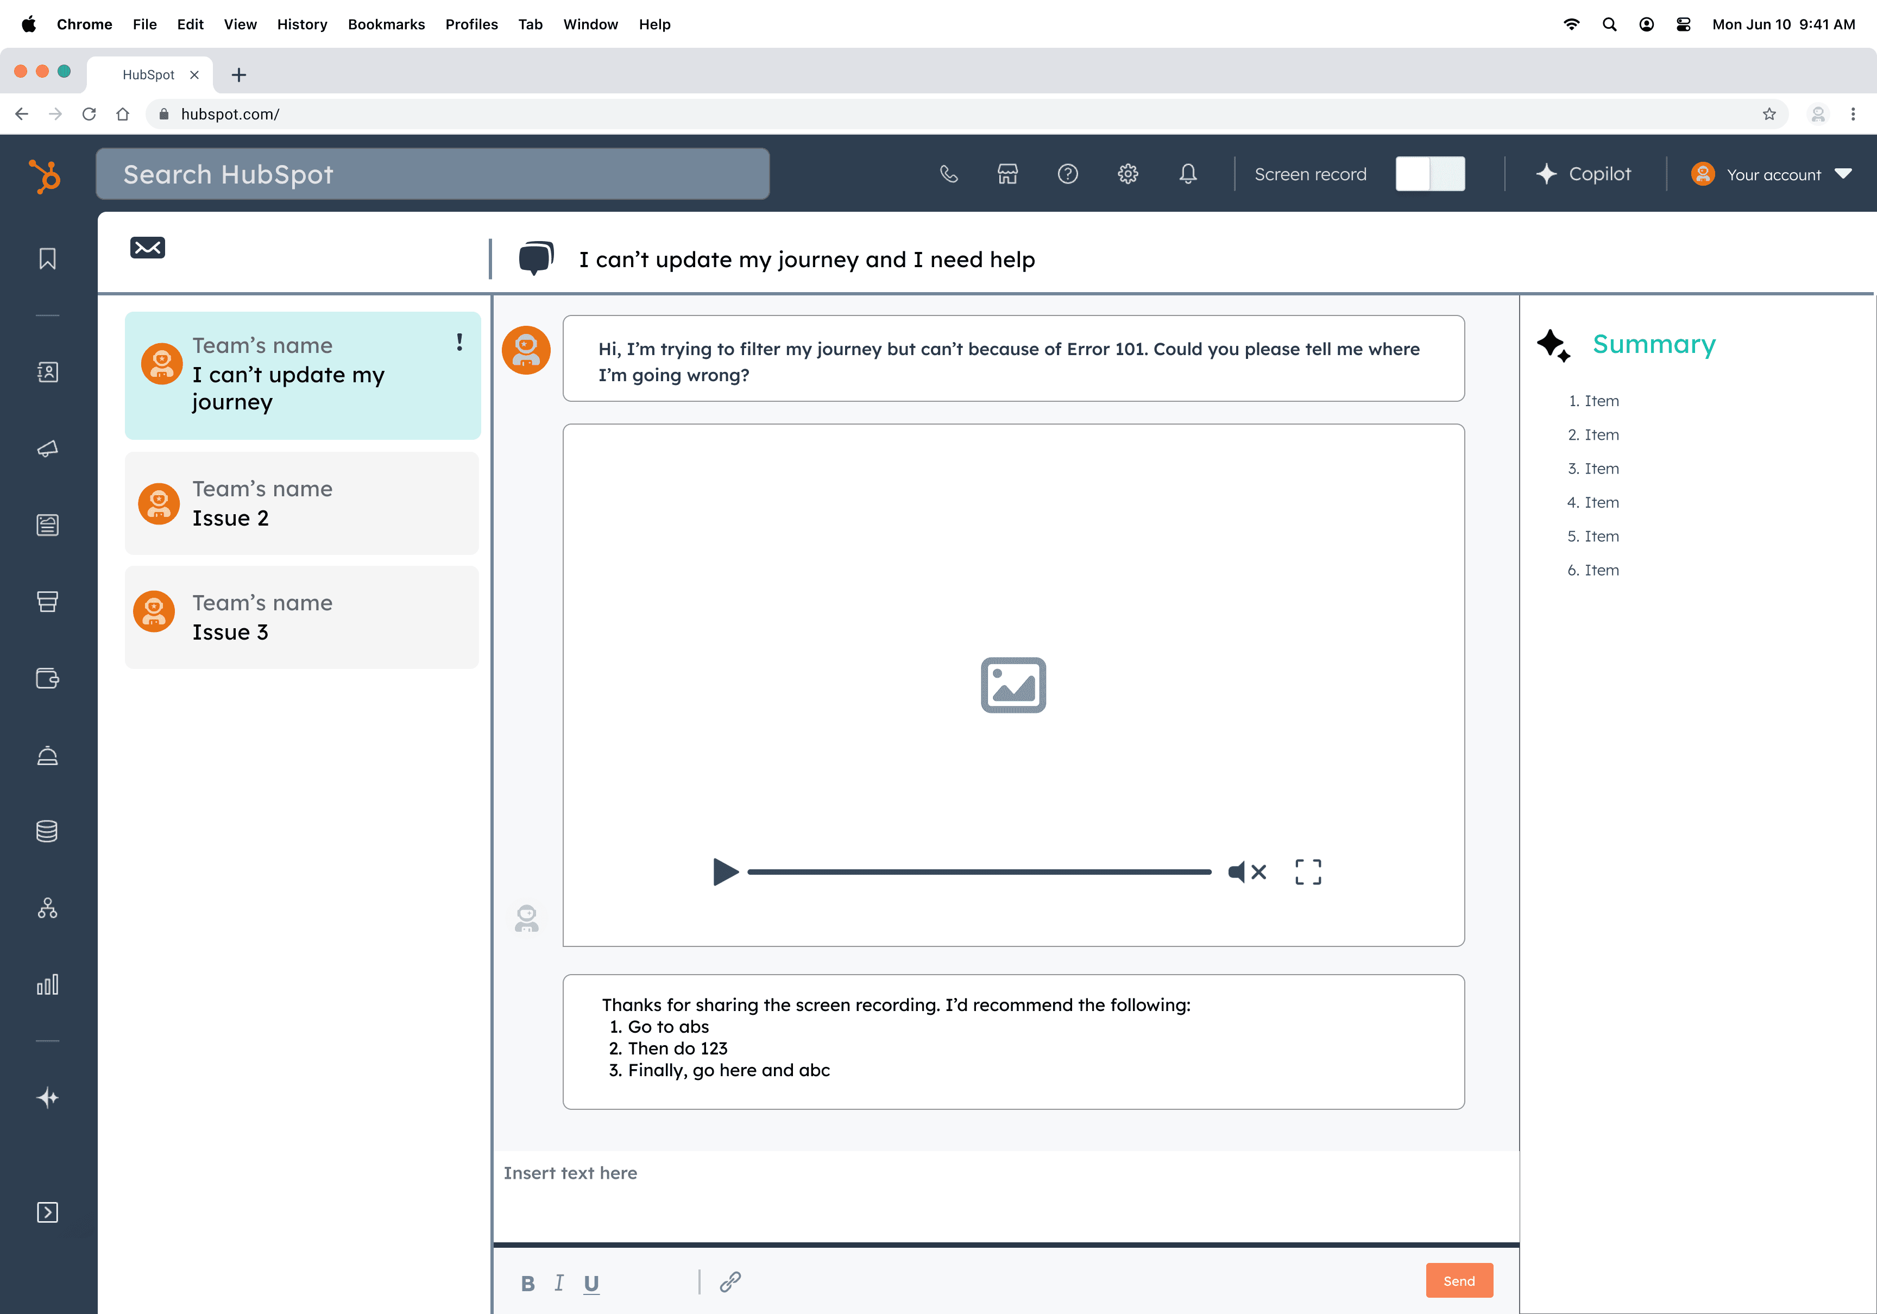Toggle underline text formatting

(x=591, y=1283)
